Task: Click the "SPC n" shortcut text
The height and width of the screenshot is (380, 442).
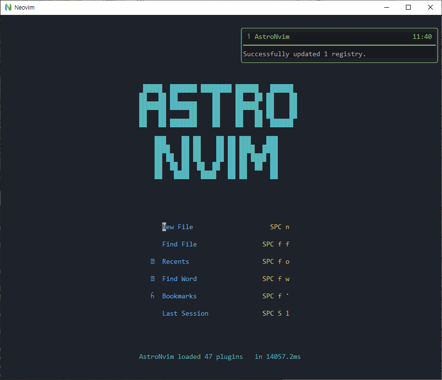Action: point(280,227)
